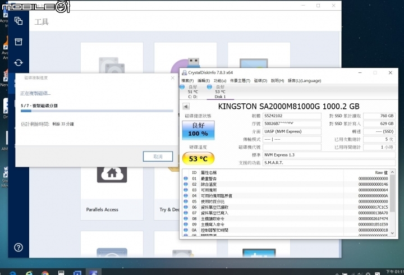The image size is (404, 275).
Task: Select the step text 5/7 複製磁碟分割
Action: 39,106
